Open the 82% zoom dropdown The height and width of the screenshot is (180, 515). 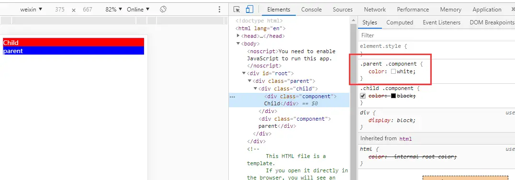tap(113, 10)
